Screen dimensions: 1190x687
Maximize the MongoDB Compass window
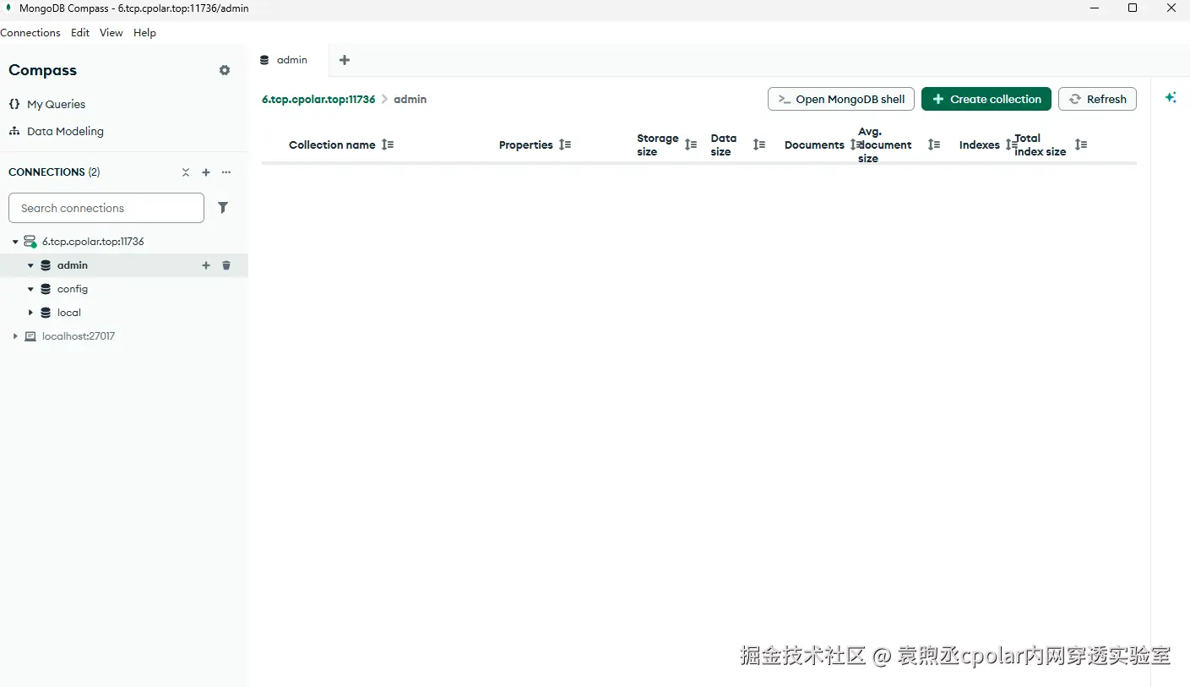[1133, 8]
